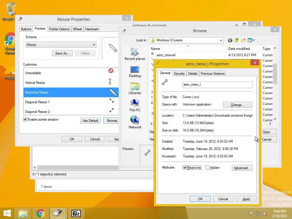The height and width of the screenshot is (219, 292).
Task: Open Network in Browse sidebar
Action: tap(135, 122)
